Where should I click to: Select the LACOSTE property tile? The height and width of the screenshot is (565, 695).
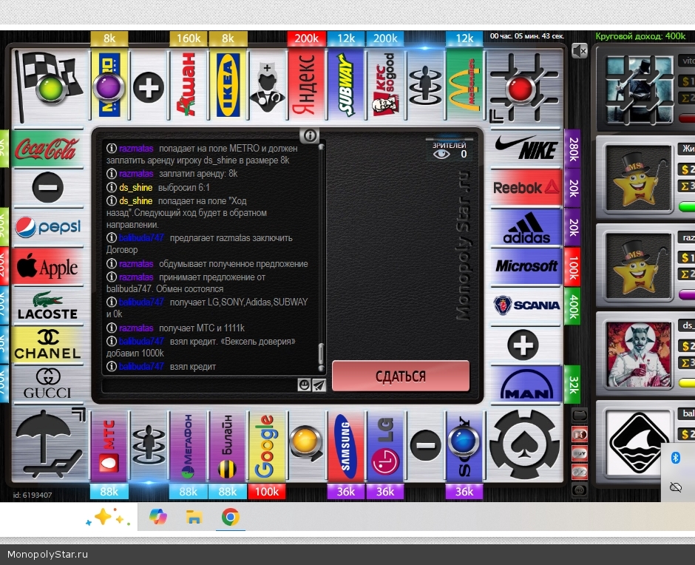[x=47, y=305]
